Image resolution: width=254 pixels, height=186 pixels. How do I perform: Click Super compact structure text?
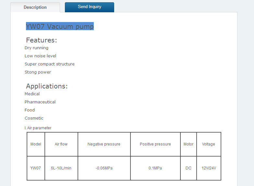click(50, 64)
